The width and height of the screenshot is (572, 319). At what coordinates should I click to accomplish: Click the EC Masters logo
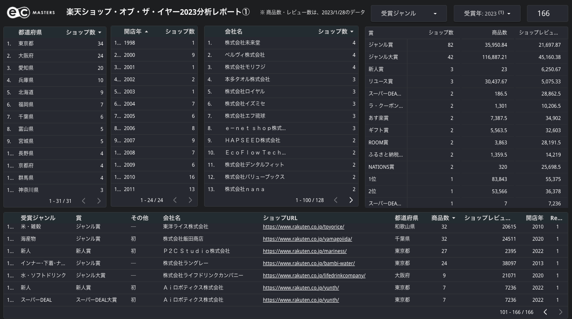[31, 13]
